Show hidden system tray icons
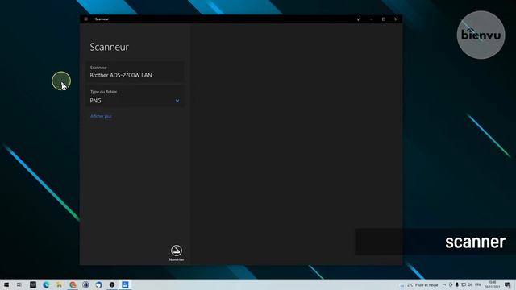Screen dimensions: 516x290 tap(444, 284)
